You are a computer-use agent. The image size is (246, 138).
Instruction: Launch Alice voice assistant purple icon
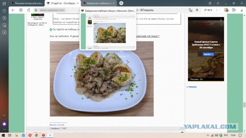tap(4, 124)
